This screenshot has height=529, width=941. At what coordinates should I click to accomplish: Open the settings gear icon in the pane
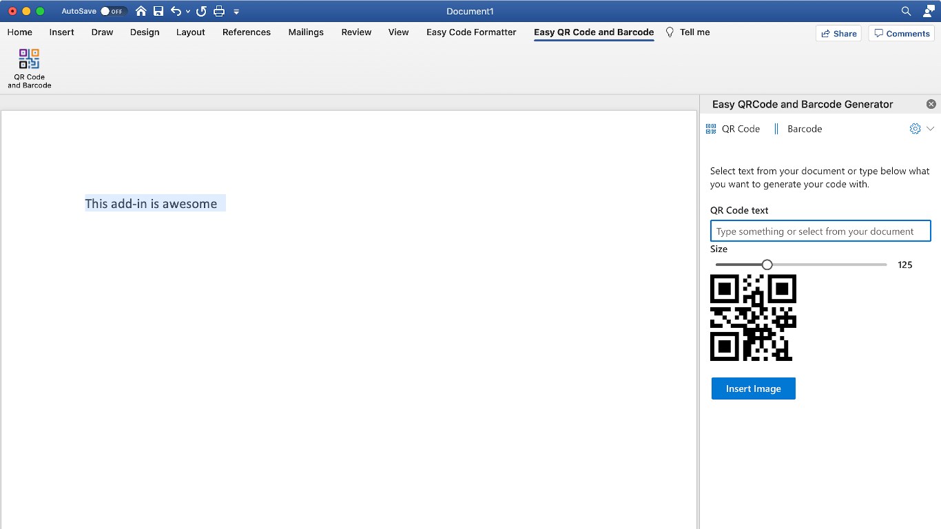coord(915,129)
